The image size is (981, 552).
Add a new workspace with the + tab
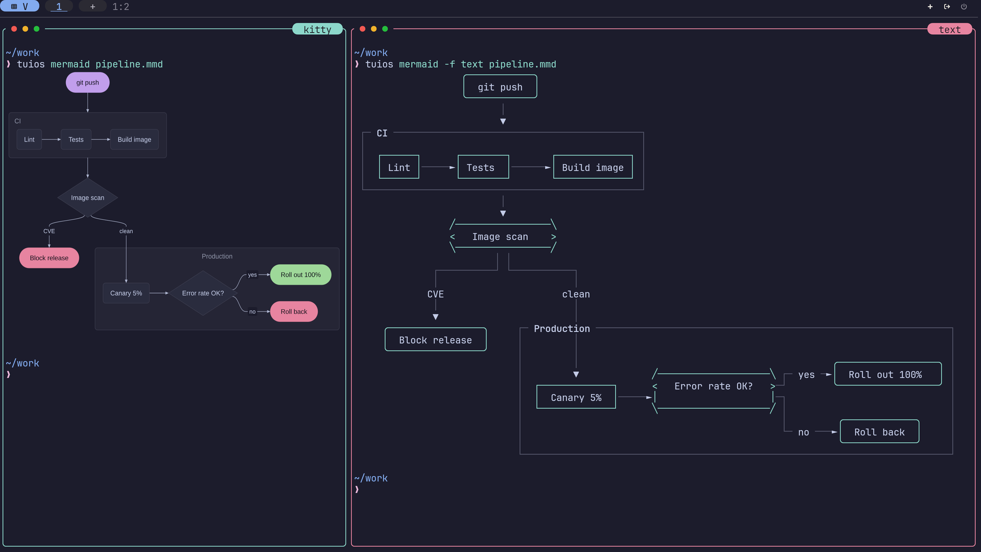coord(92,7)
